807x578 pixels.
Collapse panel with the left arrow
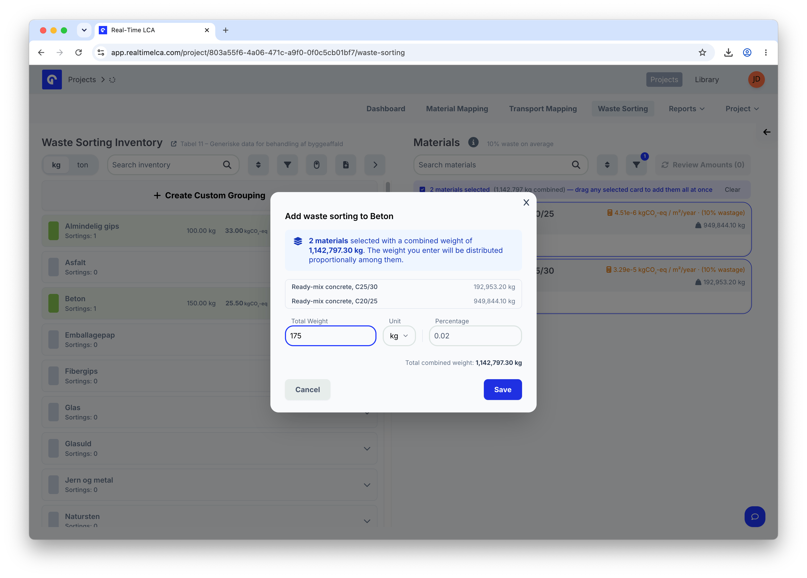click(x=766, y=132)
